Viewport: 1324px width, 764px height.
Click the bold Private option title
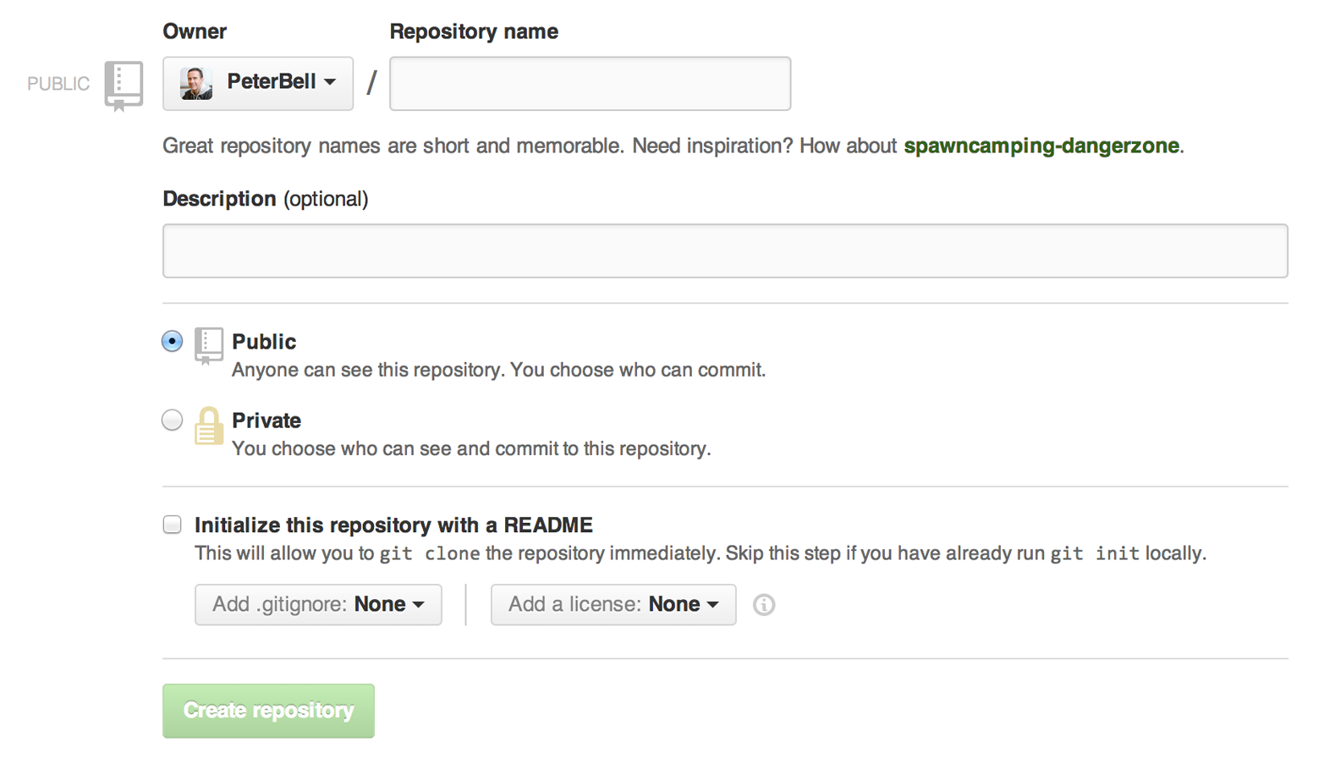(266, 420)
